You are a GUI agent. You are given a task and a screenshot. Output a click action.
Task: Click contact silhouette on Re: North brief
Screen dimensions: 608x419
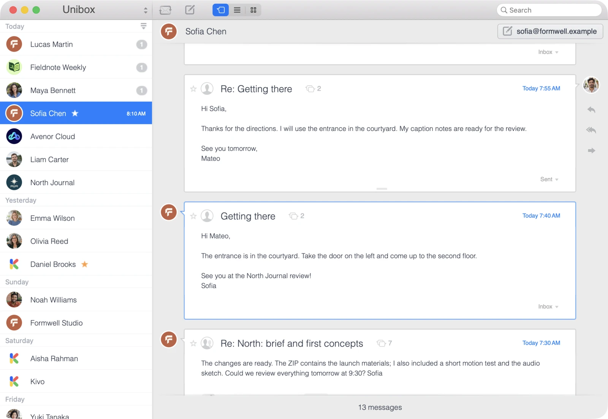(207, 343)
